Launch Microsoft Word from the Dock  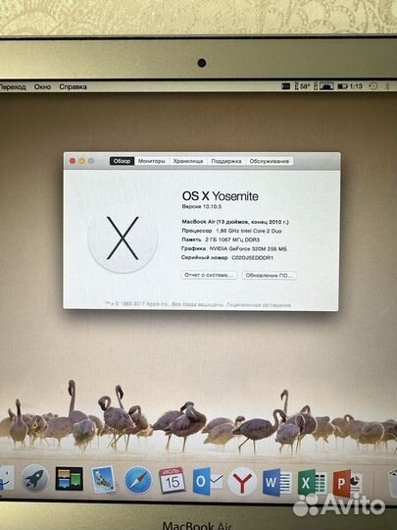pyautogui.click(x=276, y=482)
